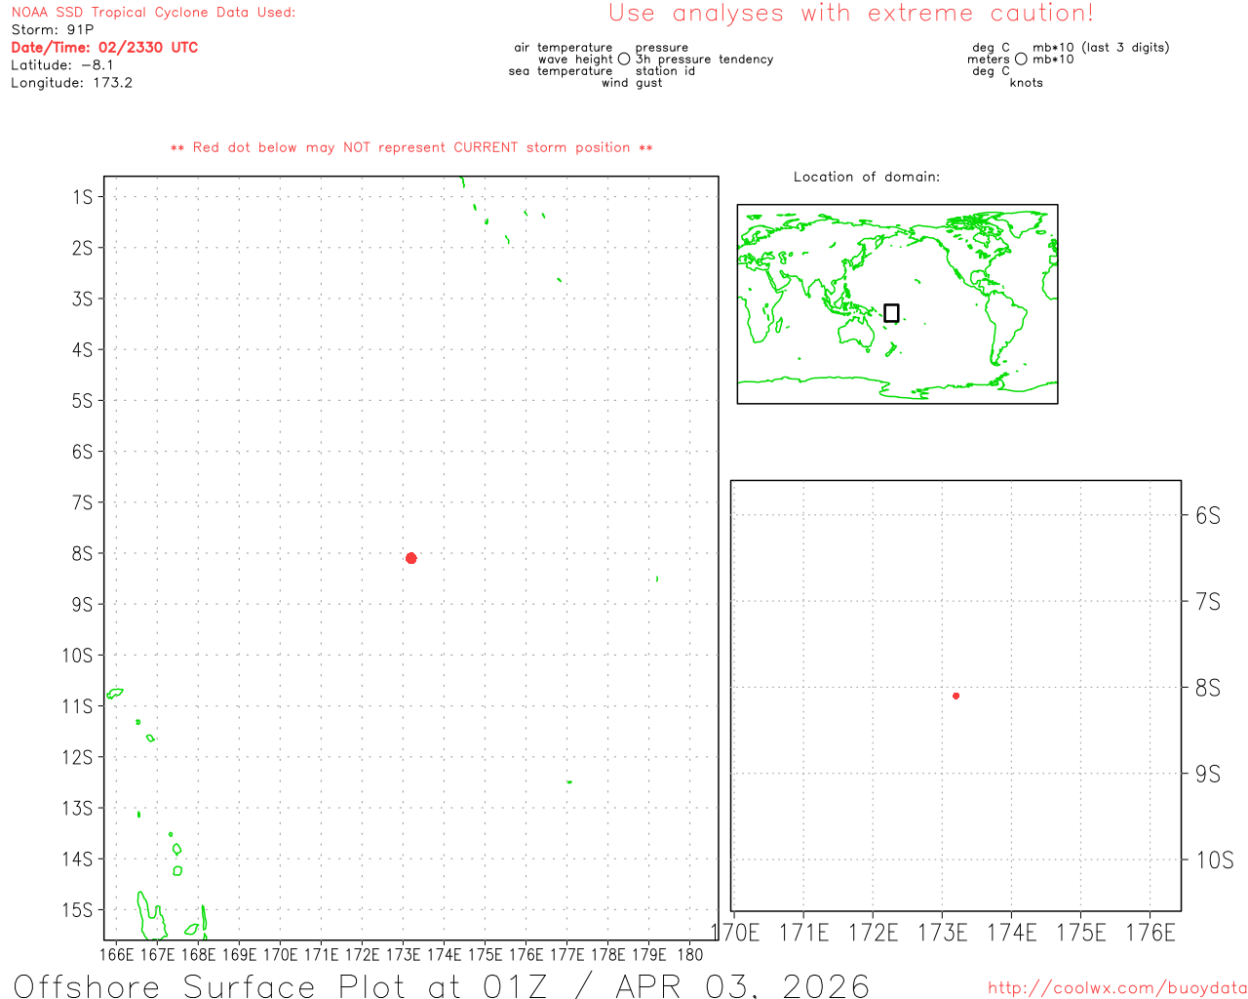The height and width of the screenshot is (999, 1248).
Task: Click the 'Use analyses with extreme caution!' warning
Action: point(850,14)
